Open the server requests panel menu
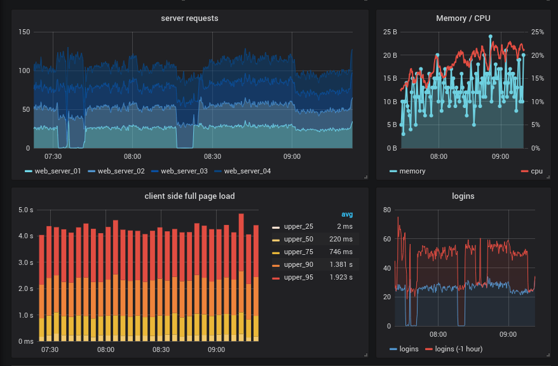 click(x=191, y=18)
